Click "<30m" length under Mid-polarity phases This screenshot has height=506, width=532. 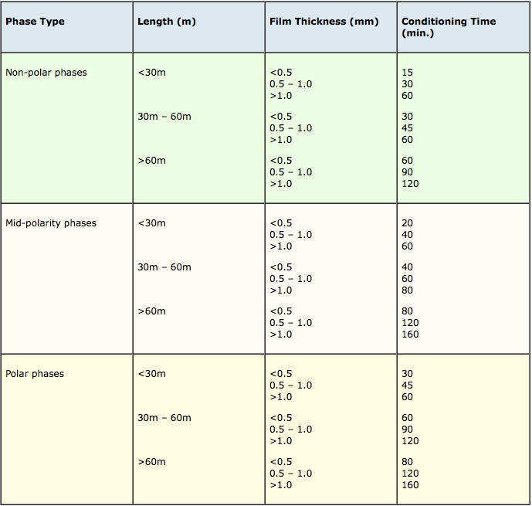click(151, 223)
